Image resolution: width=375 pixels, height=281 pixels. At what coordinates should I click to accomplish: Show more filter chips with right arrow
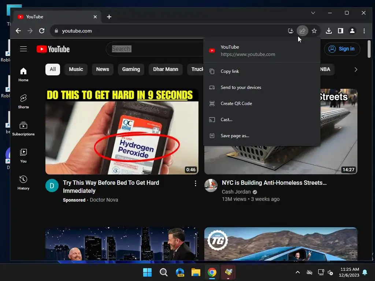point(356,69)
